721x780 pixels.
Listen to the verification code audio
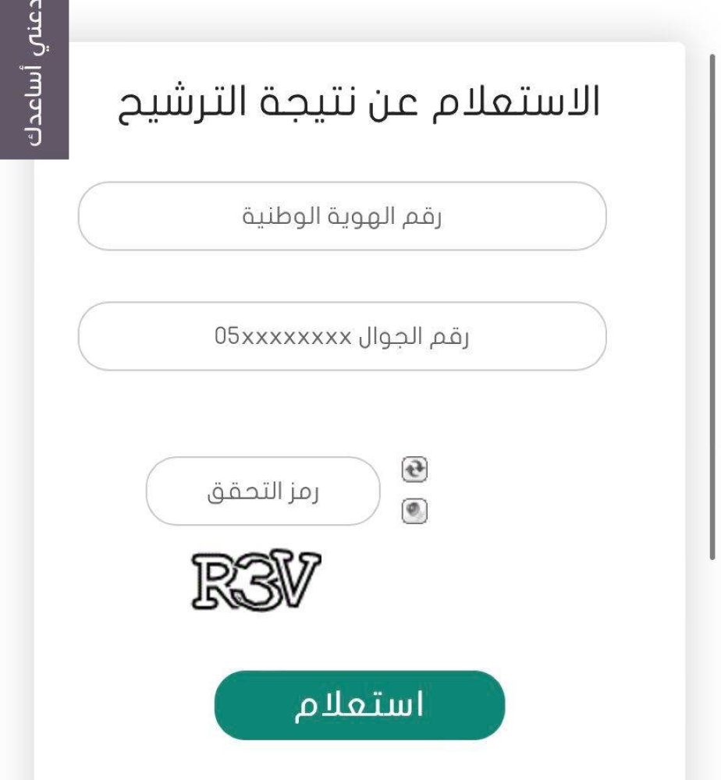[x=415, y=512]
